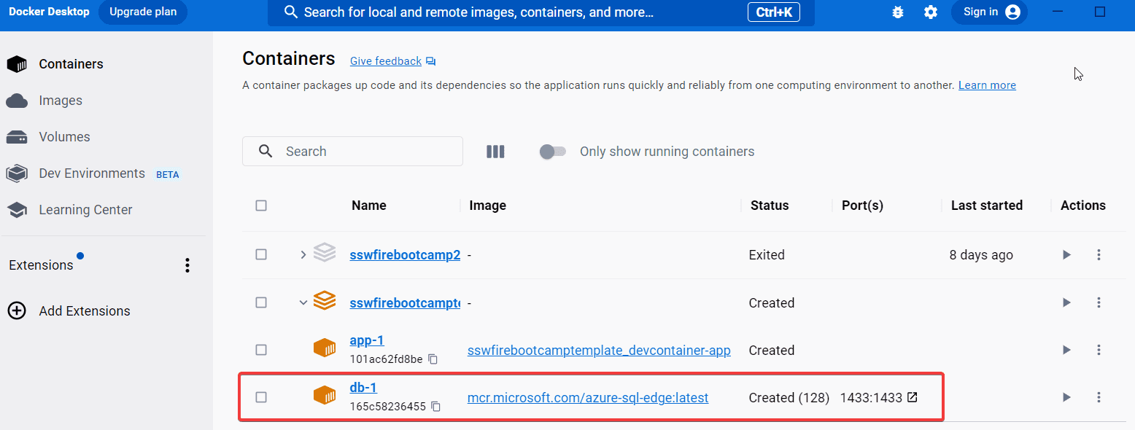Select the app-1 row checkbox
The height and width of the screenshot is (430, 1135).
coord(261,350)
